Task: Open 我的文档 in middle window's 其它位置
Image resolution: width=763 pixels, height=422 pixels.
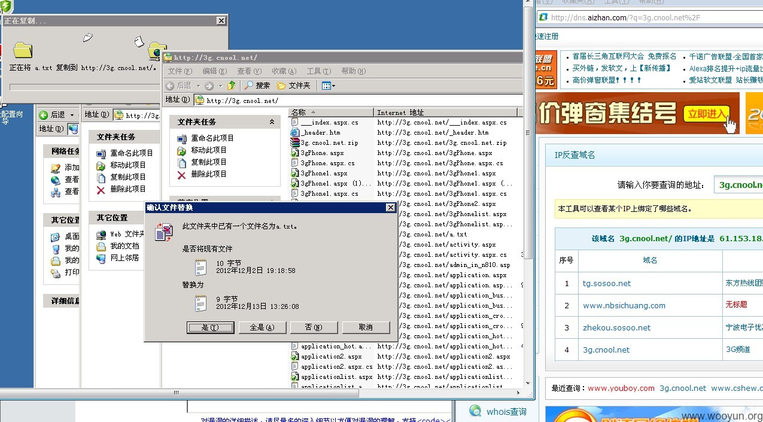Action: click(118, 246)
